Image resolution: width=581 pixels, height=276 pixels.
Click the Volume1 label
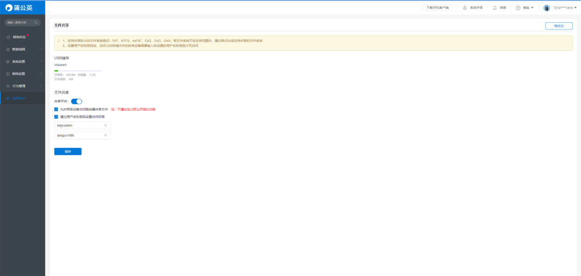[60, 65]
